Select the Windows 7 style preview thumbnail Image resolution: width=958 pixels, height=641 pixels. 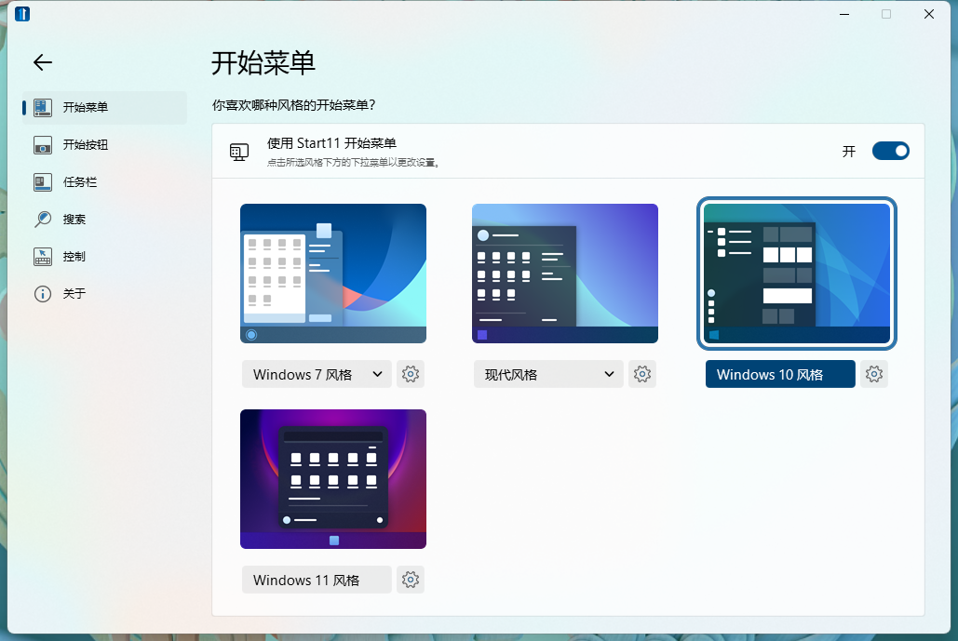(333, 274)
